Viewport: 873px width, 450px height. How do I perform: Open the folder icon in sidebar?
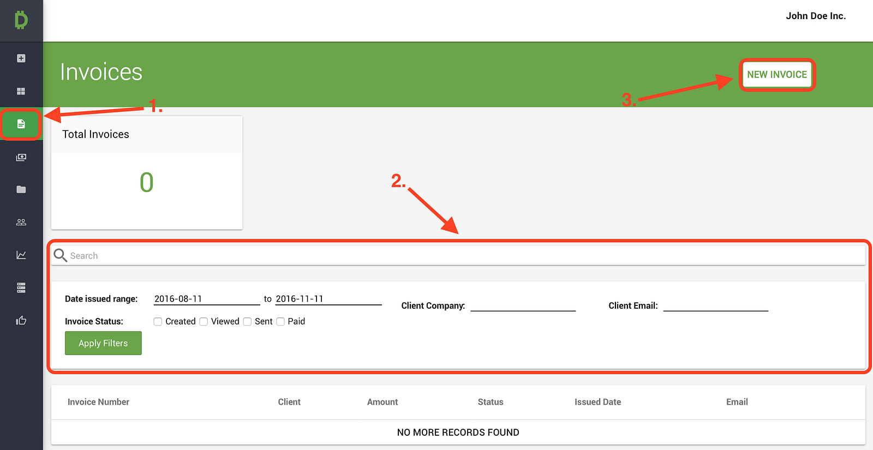click(21, 189)
